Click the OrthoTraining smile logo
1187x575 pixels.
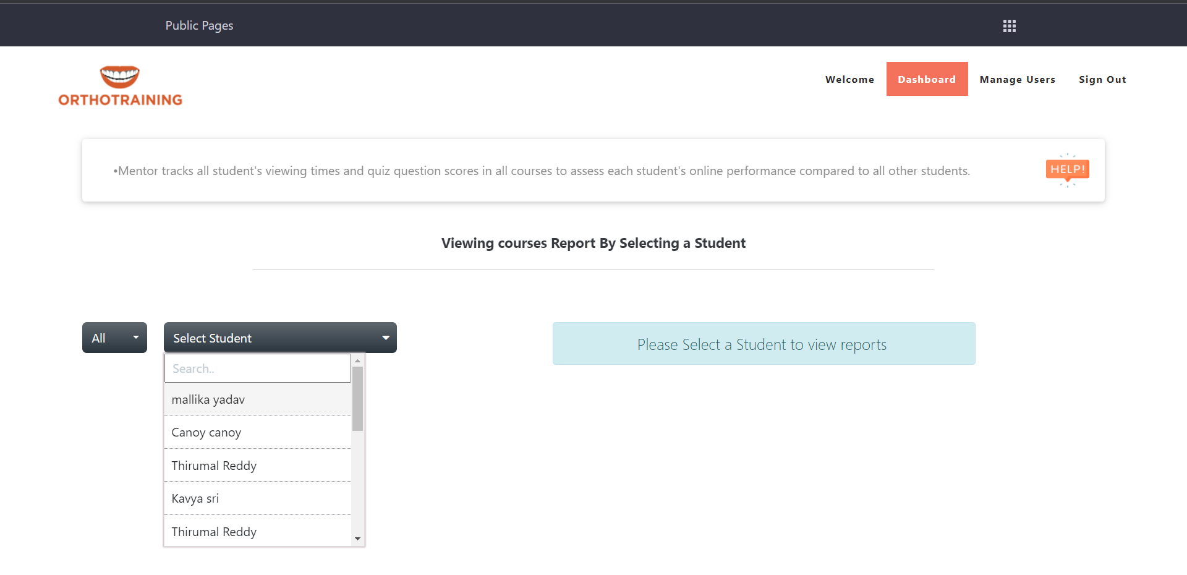(x=120, y=86)
